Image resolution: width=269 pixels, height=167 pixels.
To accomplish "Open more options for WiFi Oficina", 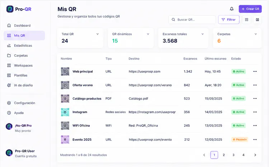I will click(x=255, y=126).
